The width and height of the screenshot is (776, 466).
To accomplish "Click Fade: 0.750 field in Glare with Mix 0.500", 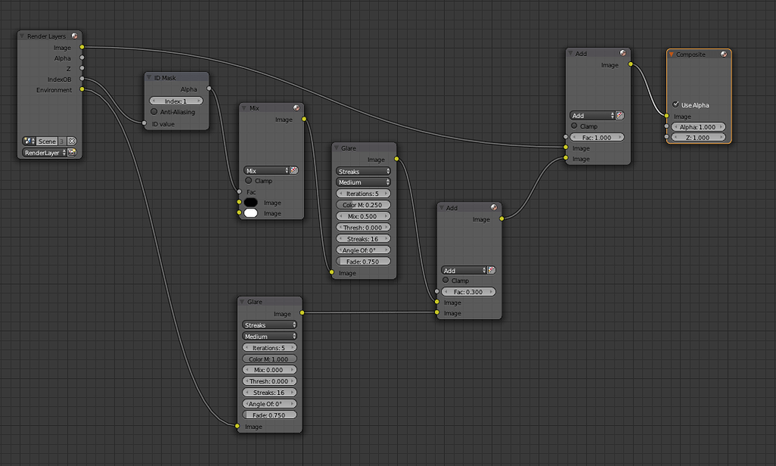I will (x=363, y=261).
